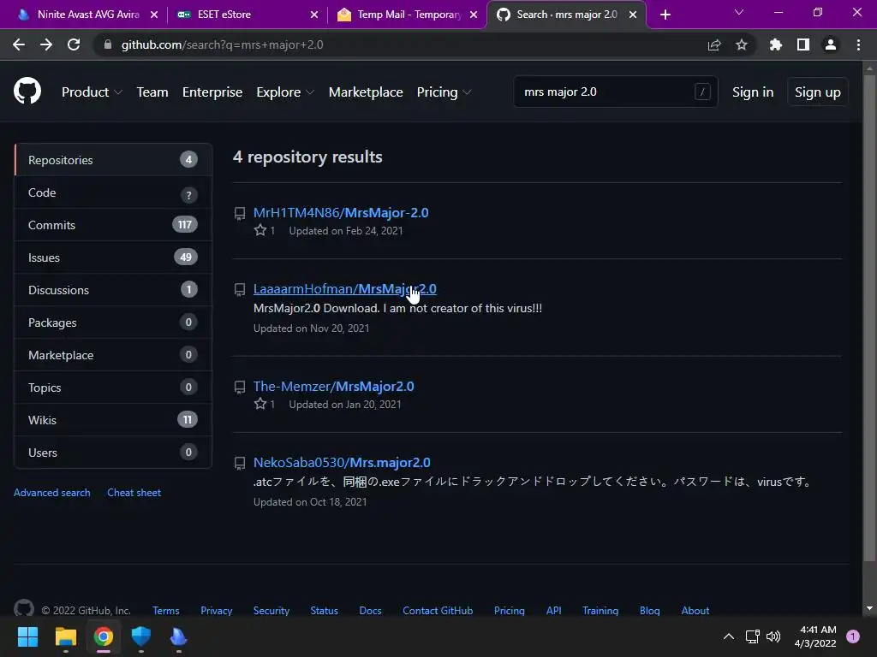
Task: Expand the Pricing dropdown menu
Action: coord(444,92)
